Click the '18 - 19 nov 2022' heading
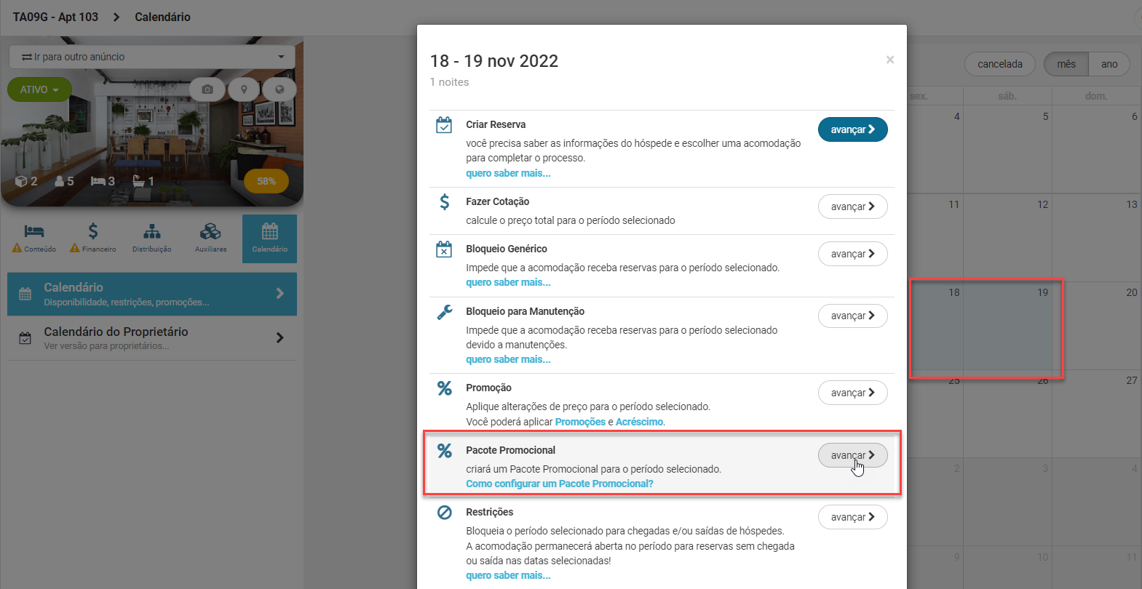1142x589 pixels. pos(494,61)
